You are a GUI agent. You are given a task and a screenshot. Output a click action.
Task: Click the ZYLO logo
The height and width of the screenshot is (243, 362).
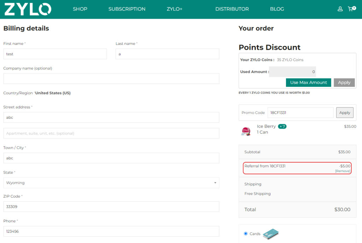pyautogui.click(x=28, y=9)
